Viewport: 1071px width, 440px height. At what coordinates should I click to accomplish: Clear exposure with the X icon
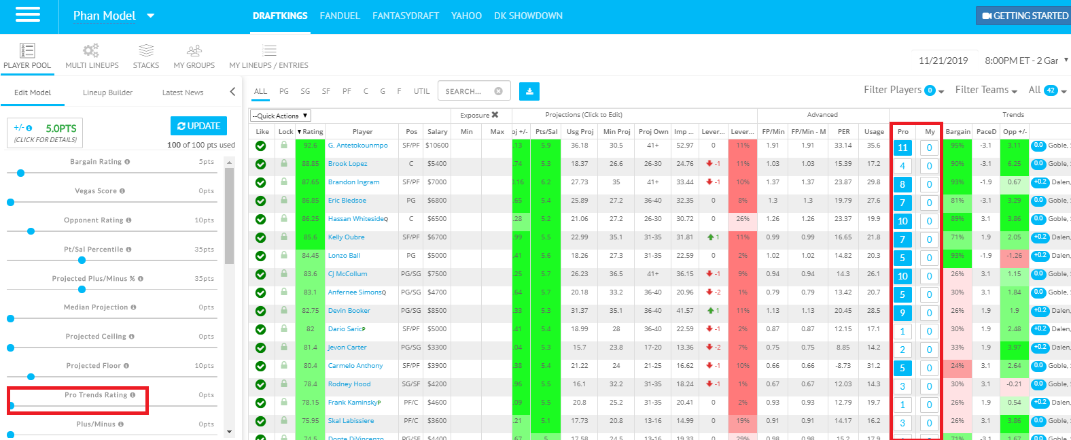pos(495,115)
